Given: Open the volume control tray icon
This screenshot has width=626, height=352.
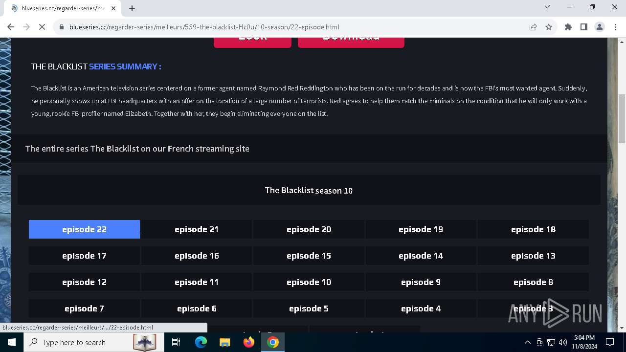Looking at the screenshot, I should pos(563,342).
